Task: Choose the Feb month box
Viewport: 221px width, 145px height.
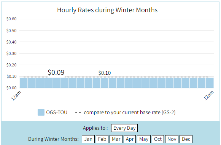Action: pos(102,139)
